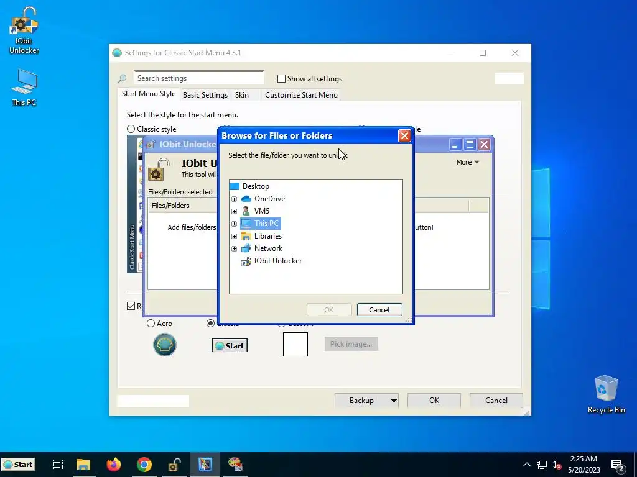The image size is (637, 477).
Task: Expand the OneDrive tree node
Action: coord(234,199)
